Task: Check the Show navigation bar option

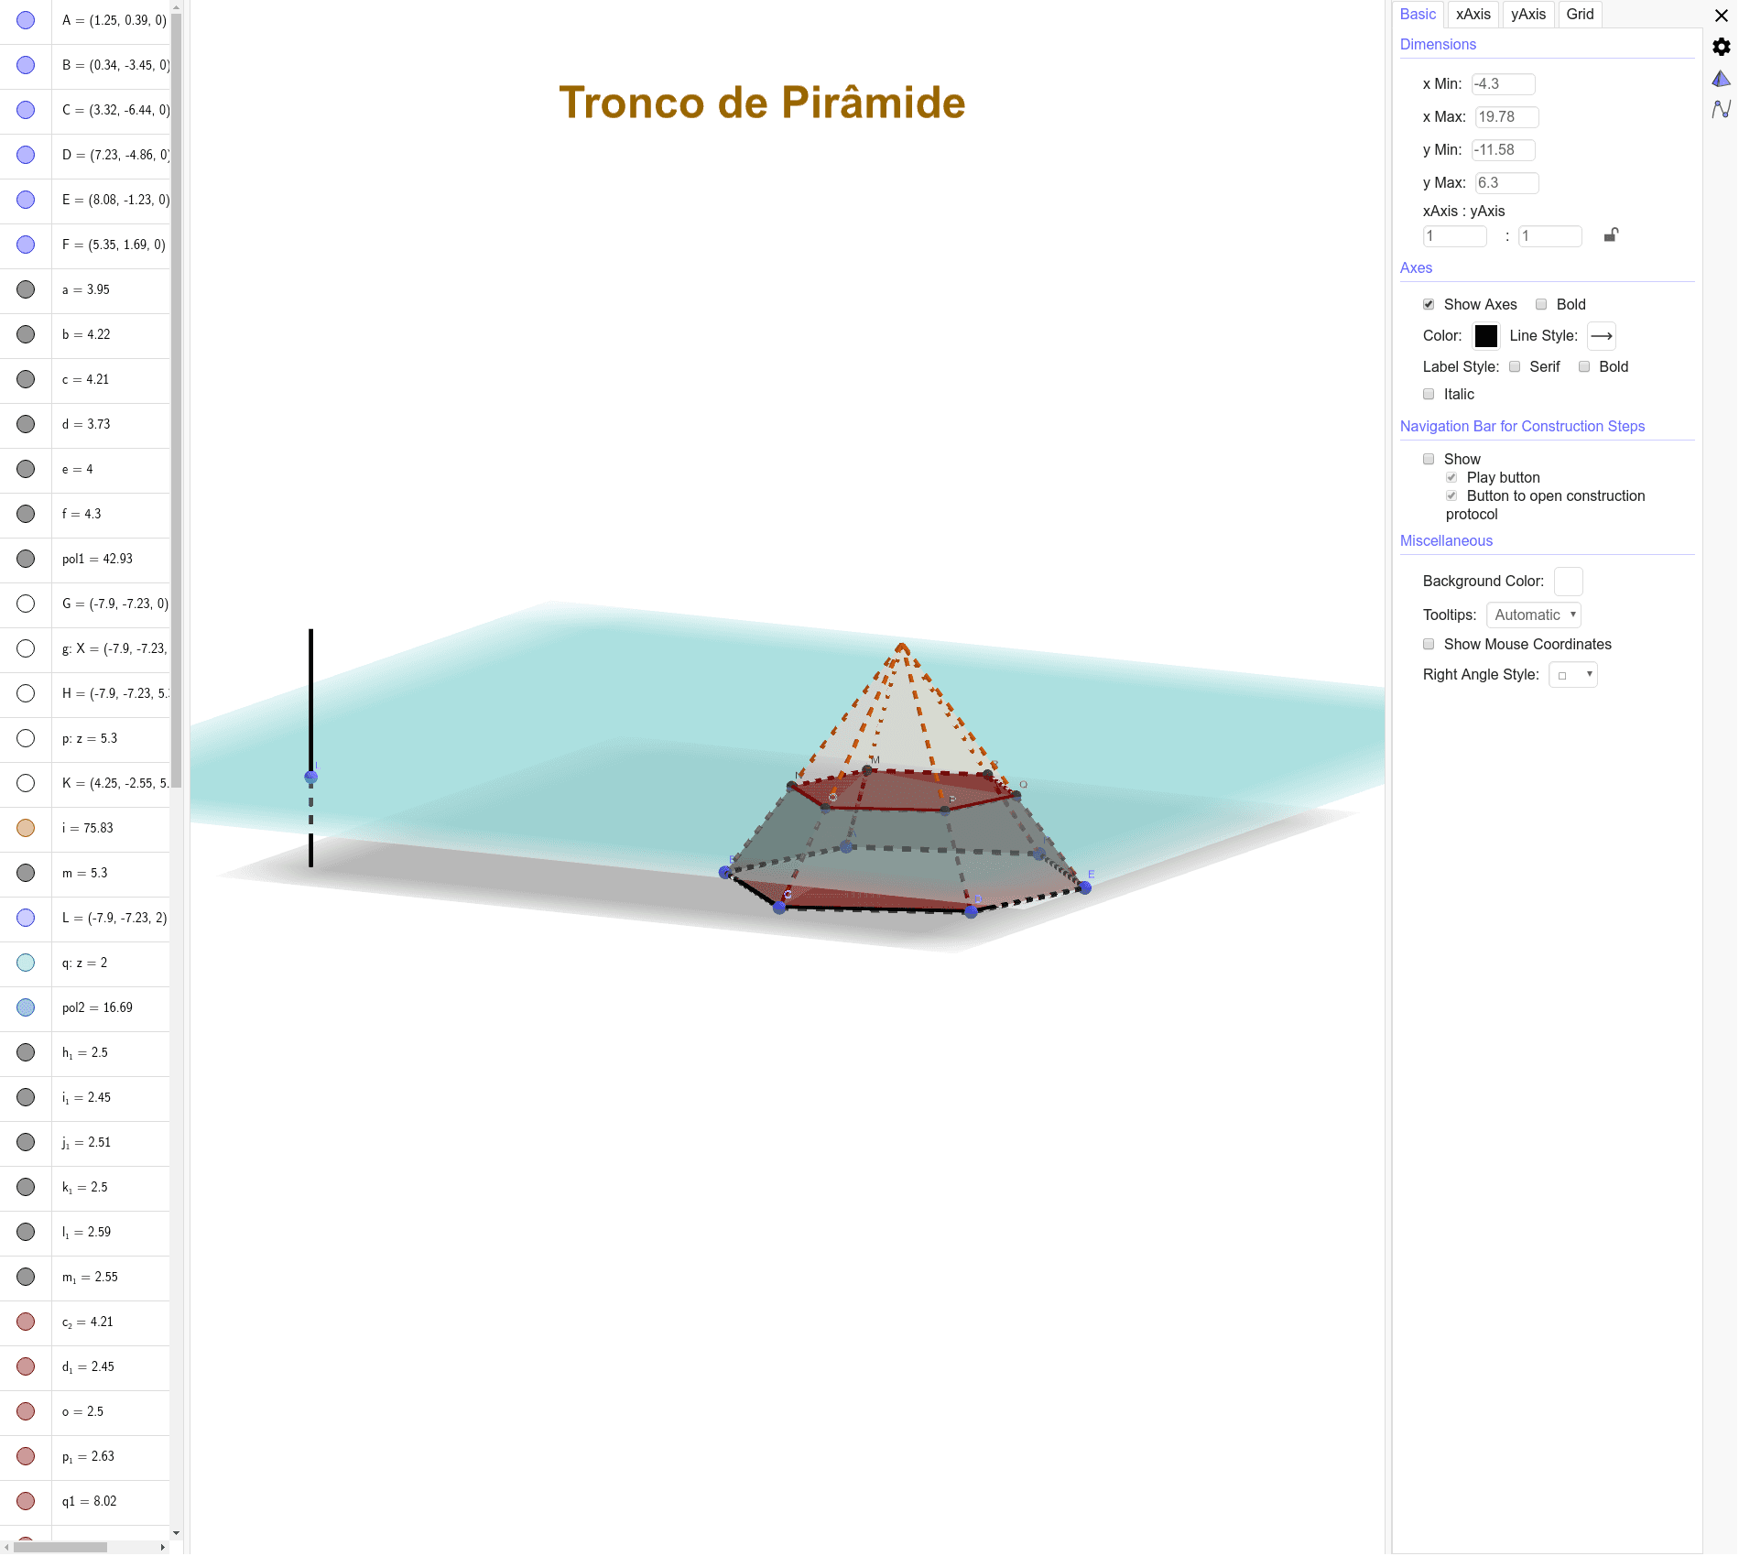Action: pyautogui.click(x=1429, y=459)
